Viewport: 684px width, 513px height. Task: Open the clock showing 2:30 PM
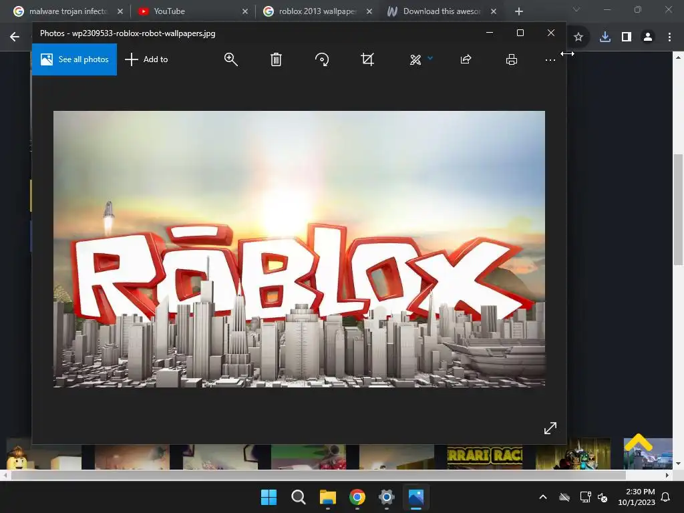pos(637,497)
